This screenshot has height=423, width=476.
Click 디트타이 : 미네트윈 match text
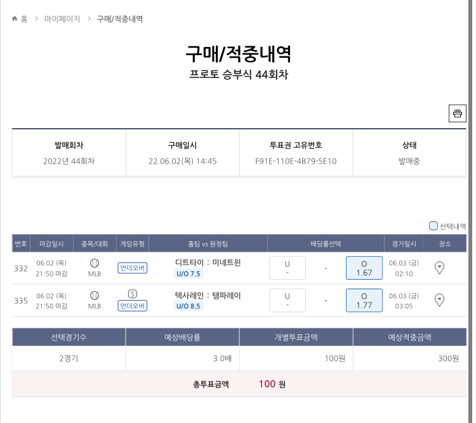coord(208,262)
